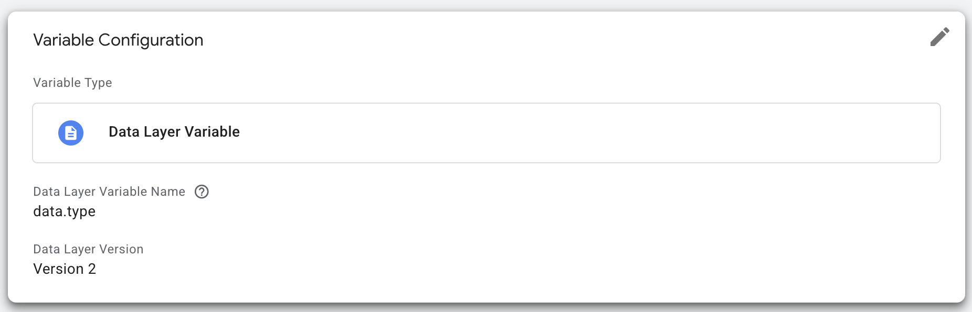The image size is (972, 312).
Task: Click the Data Layer Variable Name label
Action: [x=109, y=192]
